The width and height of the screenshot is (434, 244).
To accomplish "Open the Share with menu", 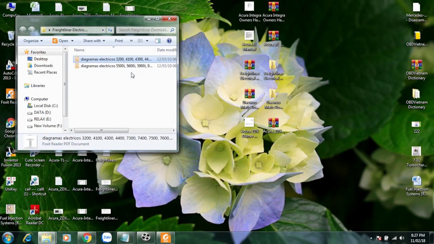I will pos(94,41).
